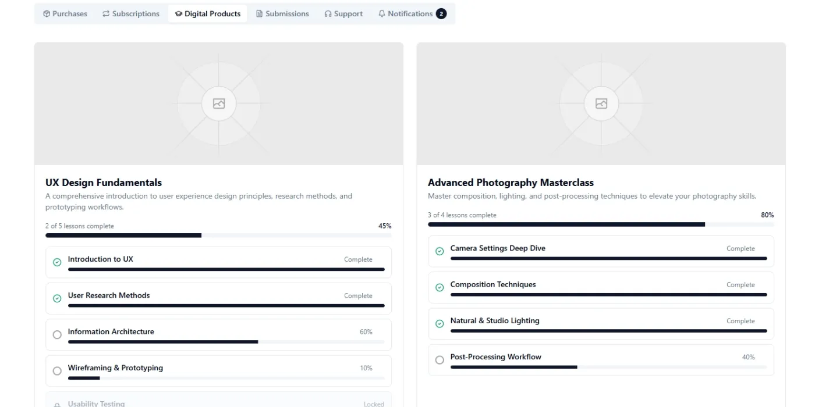815x407 pixels.
Task: Click the Notifications bell icon
Action: 382,14
